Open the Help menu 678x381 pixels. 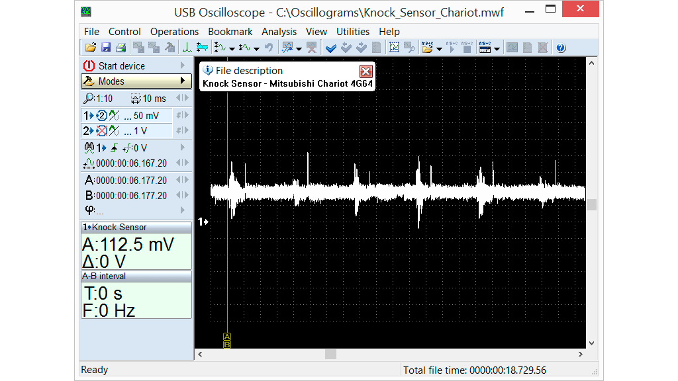[x=389, y=32]
